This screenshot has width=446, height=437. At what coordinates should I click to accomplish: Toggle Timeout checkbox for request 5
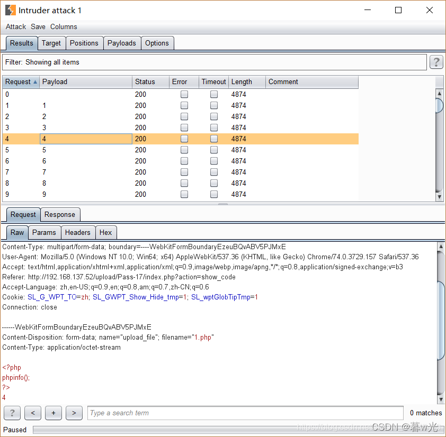(x=214, y=150)
